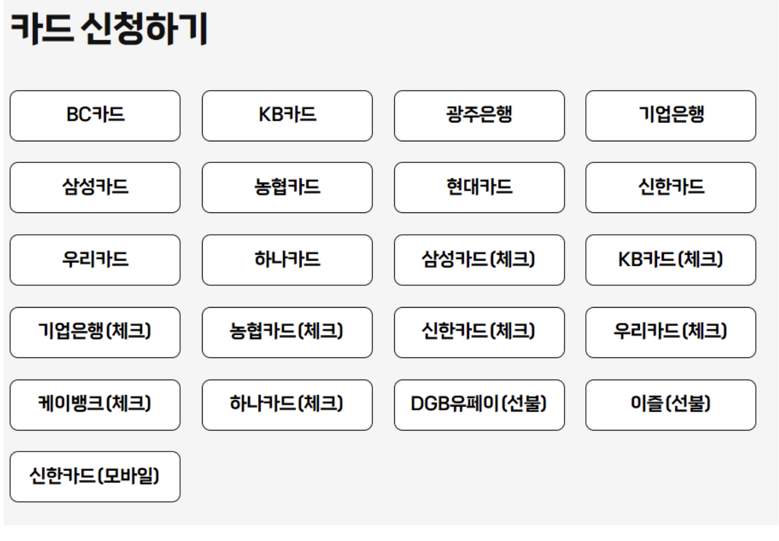Click the 우리카드 button
The width and height of the screenshot is (779, 541).
pos(94,260)
